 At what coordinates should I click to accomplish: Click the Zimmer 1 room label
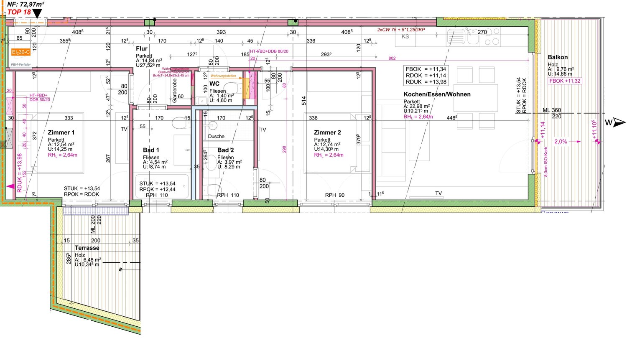[61, 132]
